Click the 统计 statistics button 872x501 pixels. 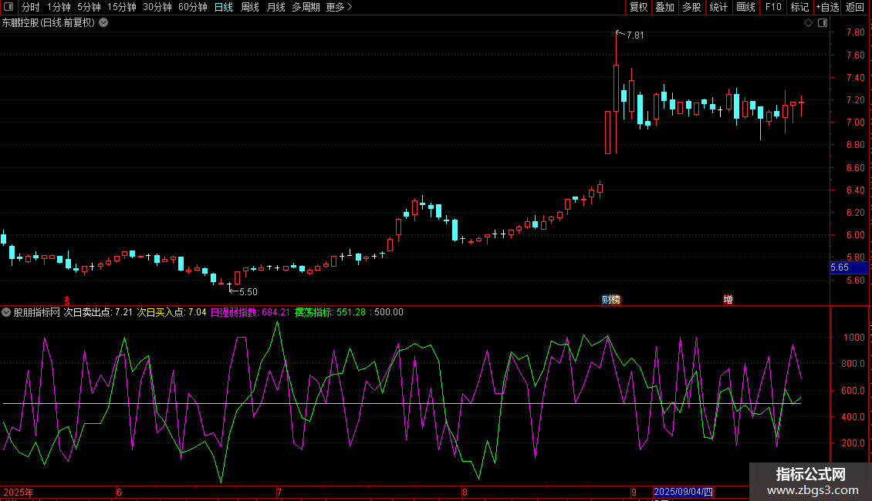pos(718,7)
